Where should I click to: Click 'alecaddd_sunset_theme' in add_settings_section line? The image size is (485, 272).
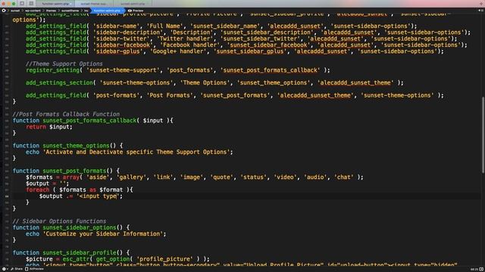tap(355, 82)
